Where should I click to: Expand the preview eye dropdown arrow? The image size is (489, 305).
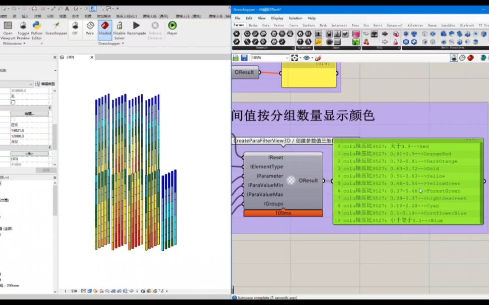click(x=312, y=58)
